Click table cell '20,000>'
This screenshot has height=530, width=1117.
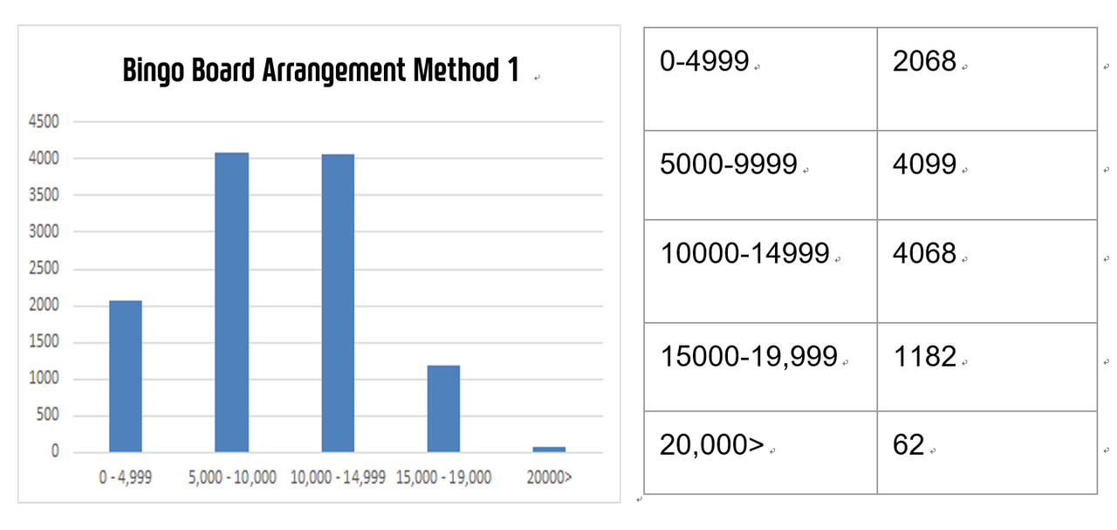[760, 452]
